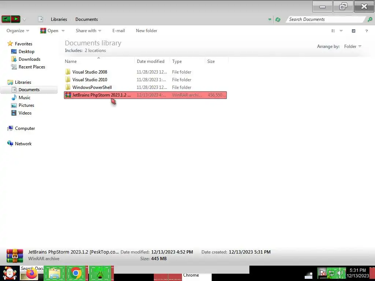Click the network tray icon

[x=331, y=273]
